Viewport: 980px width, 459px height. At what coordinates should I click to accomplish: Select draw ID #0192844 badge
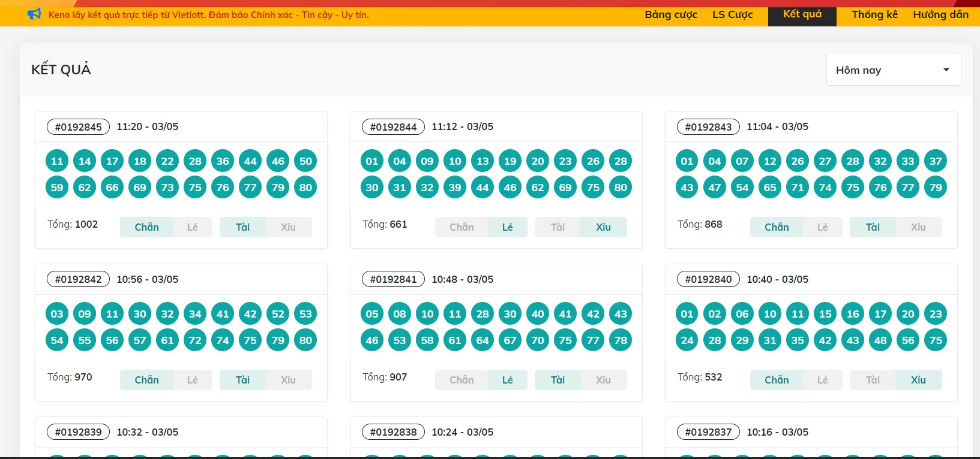[394, 127]
